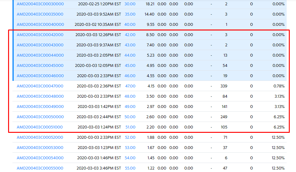Open contract AMD200403C00052000
This screenshot has height=172, width=296.
[x=40, y=137]
